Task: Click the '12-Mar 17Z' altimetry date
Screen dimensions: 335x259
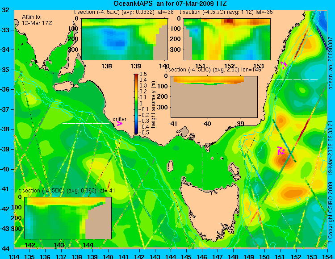Action: click(x=37, y=23)
